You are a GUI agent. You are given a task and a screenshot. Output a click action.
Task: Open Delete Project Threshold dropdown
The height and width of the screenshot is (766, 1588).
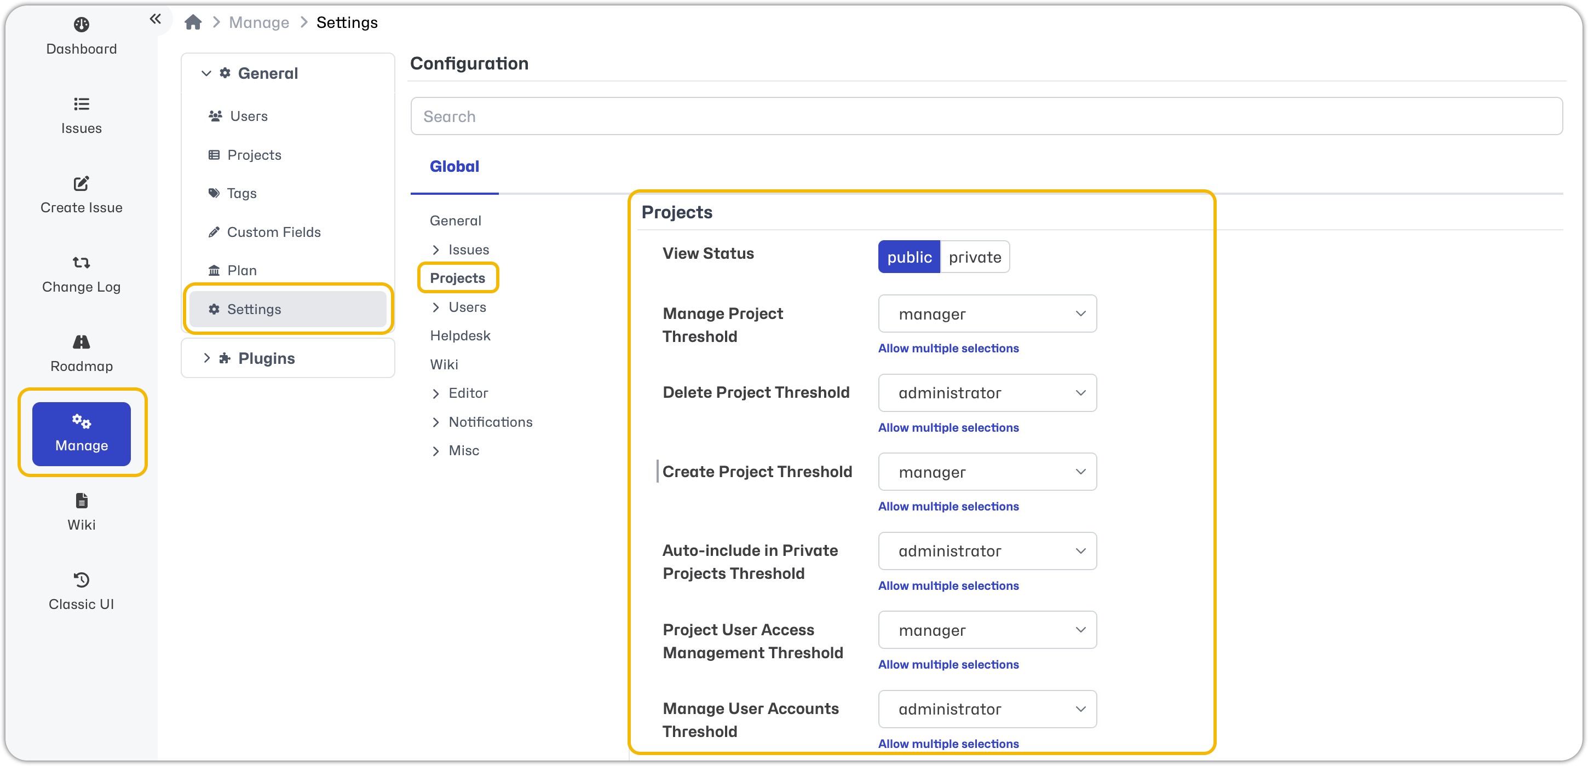pos(987,393)
